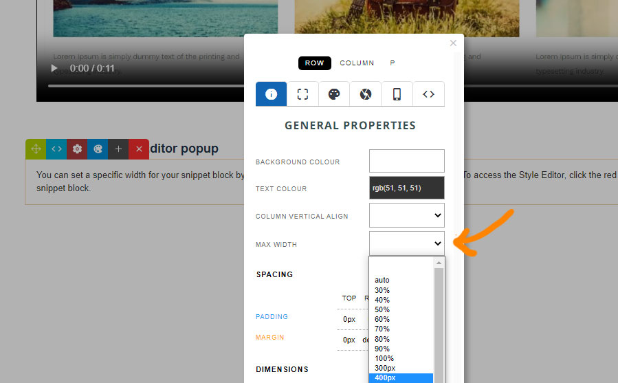Play the video with the play button
The width and height of the screenshot is (618, 383).
click(54, 68)
